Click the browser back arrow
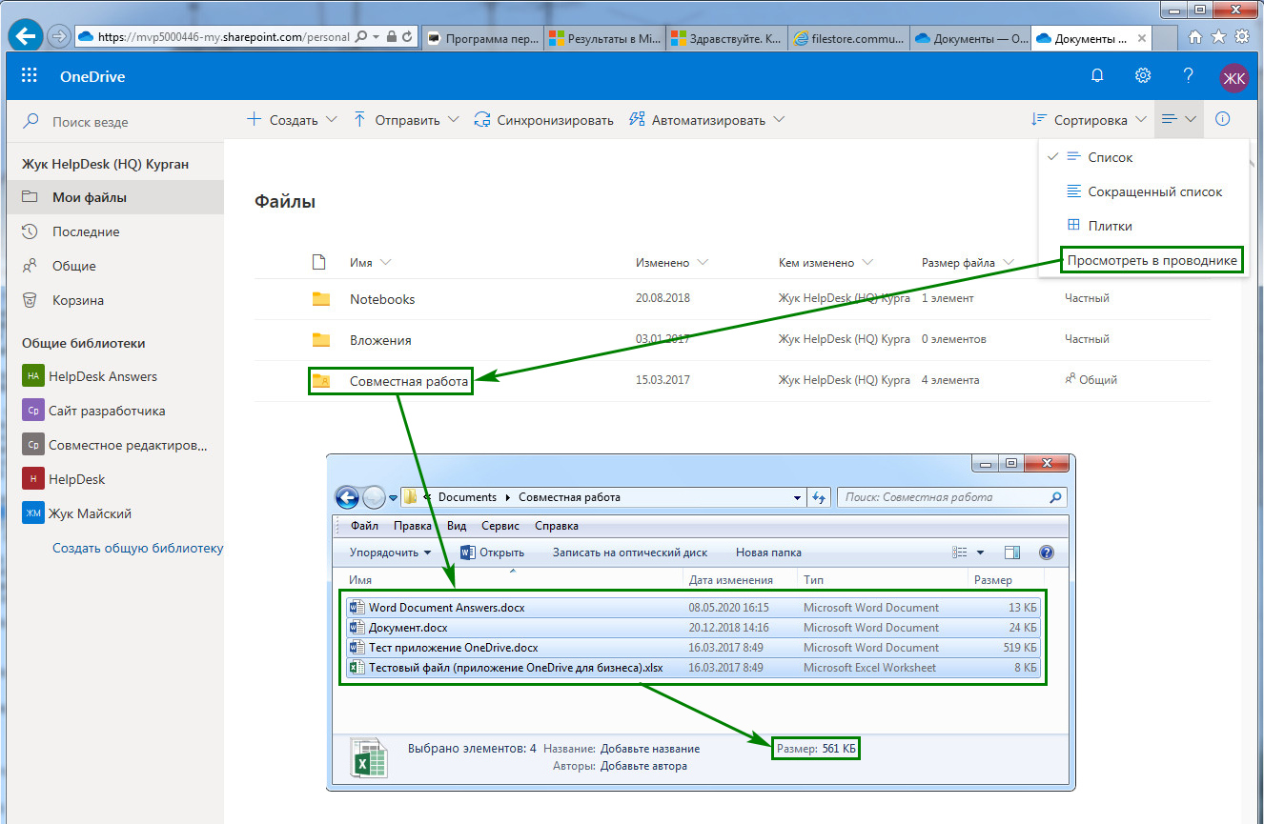This screenshot has height=824, width=1264. point(27,37)
